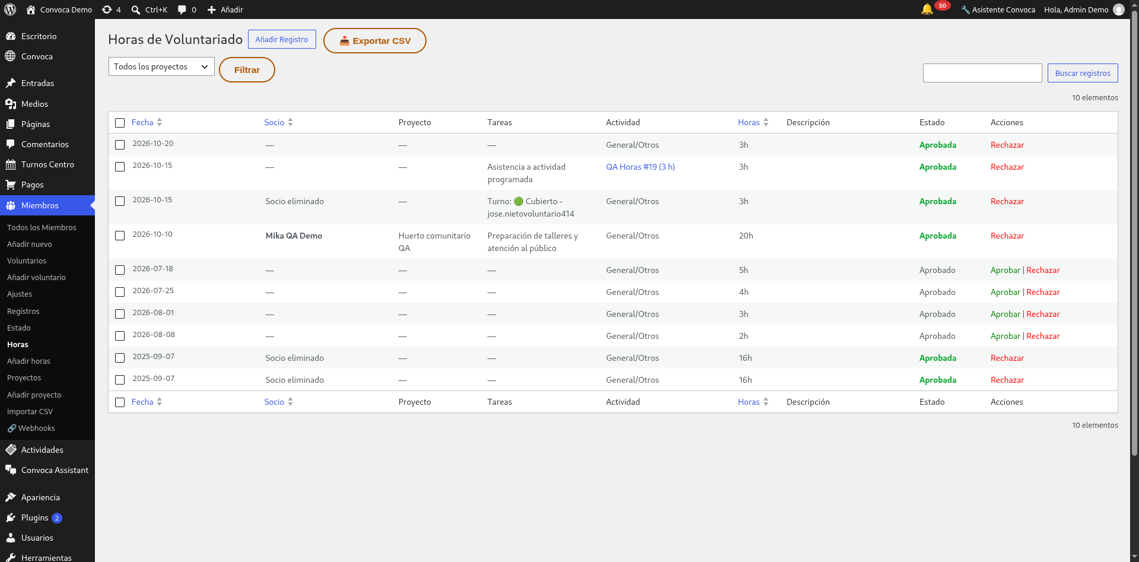Sort by the Socio column header
Image resolution: width=1139 pixels, height=562 pixels.
tap(279, 122)
